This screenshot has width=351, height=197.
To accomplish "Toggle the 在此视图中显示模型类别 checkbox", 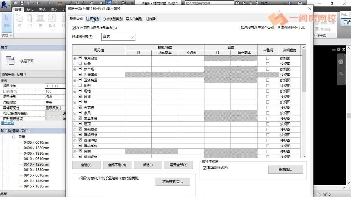I will 73,28.
